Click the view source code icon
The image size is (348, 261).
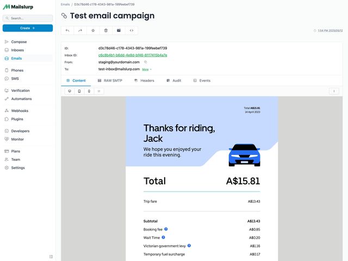(132, 30)
